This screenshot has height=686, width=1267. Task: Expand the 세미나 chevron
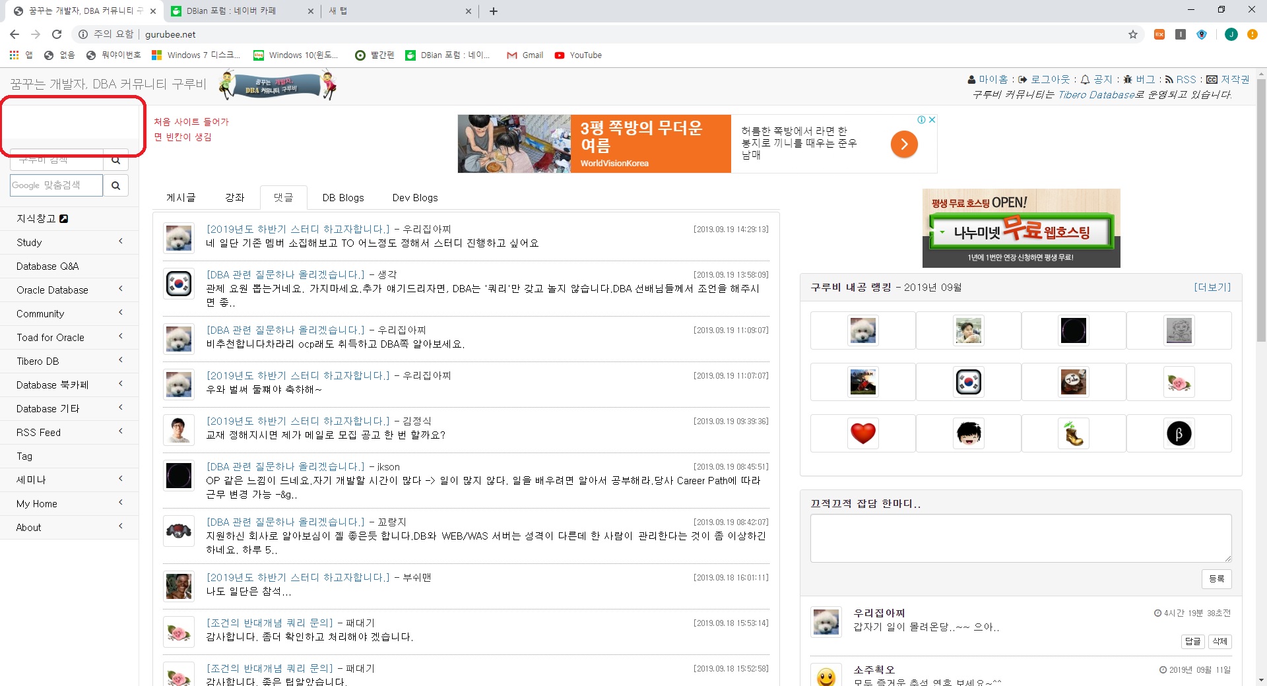pos(121,479)
